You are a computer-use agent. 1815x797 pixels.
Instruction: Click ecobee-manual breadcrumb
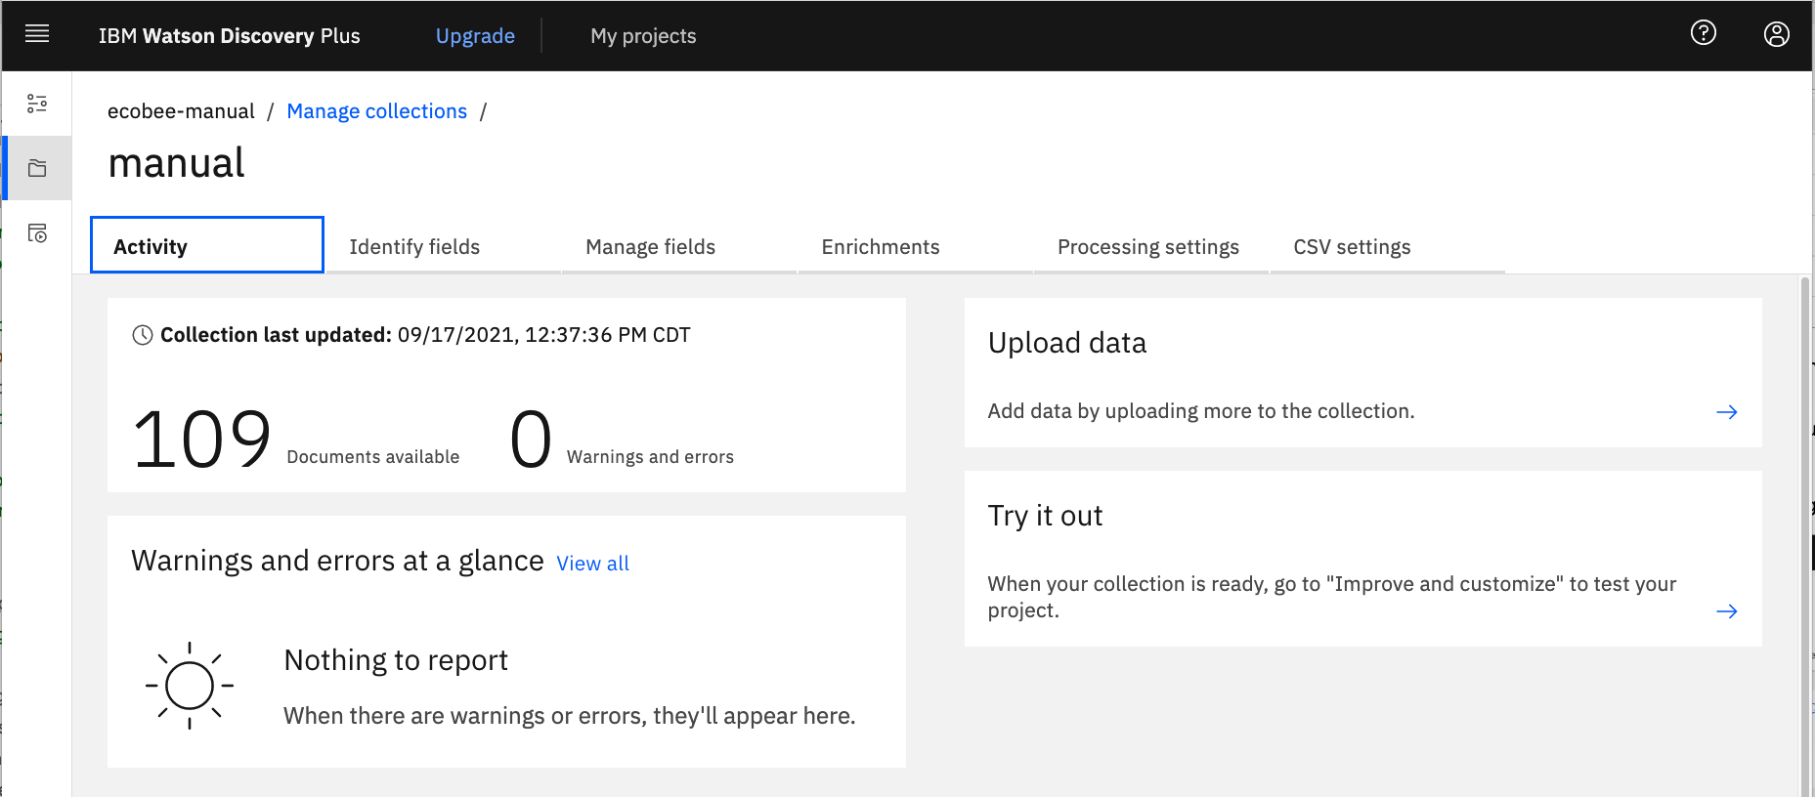coord(181,111)
